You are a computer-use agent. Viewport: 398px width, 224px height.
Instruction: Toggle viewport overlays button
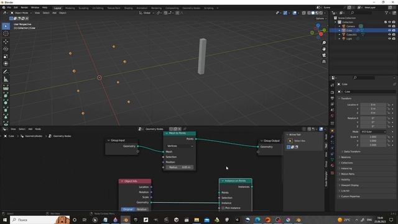point(294,12)
